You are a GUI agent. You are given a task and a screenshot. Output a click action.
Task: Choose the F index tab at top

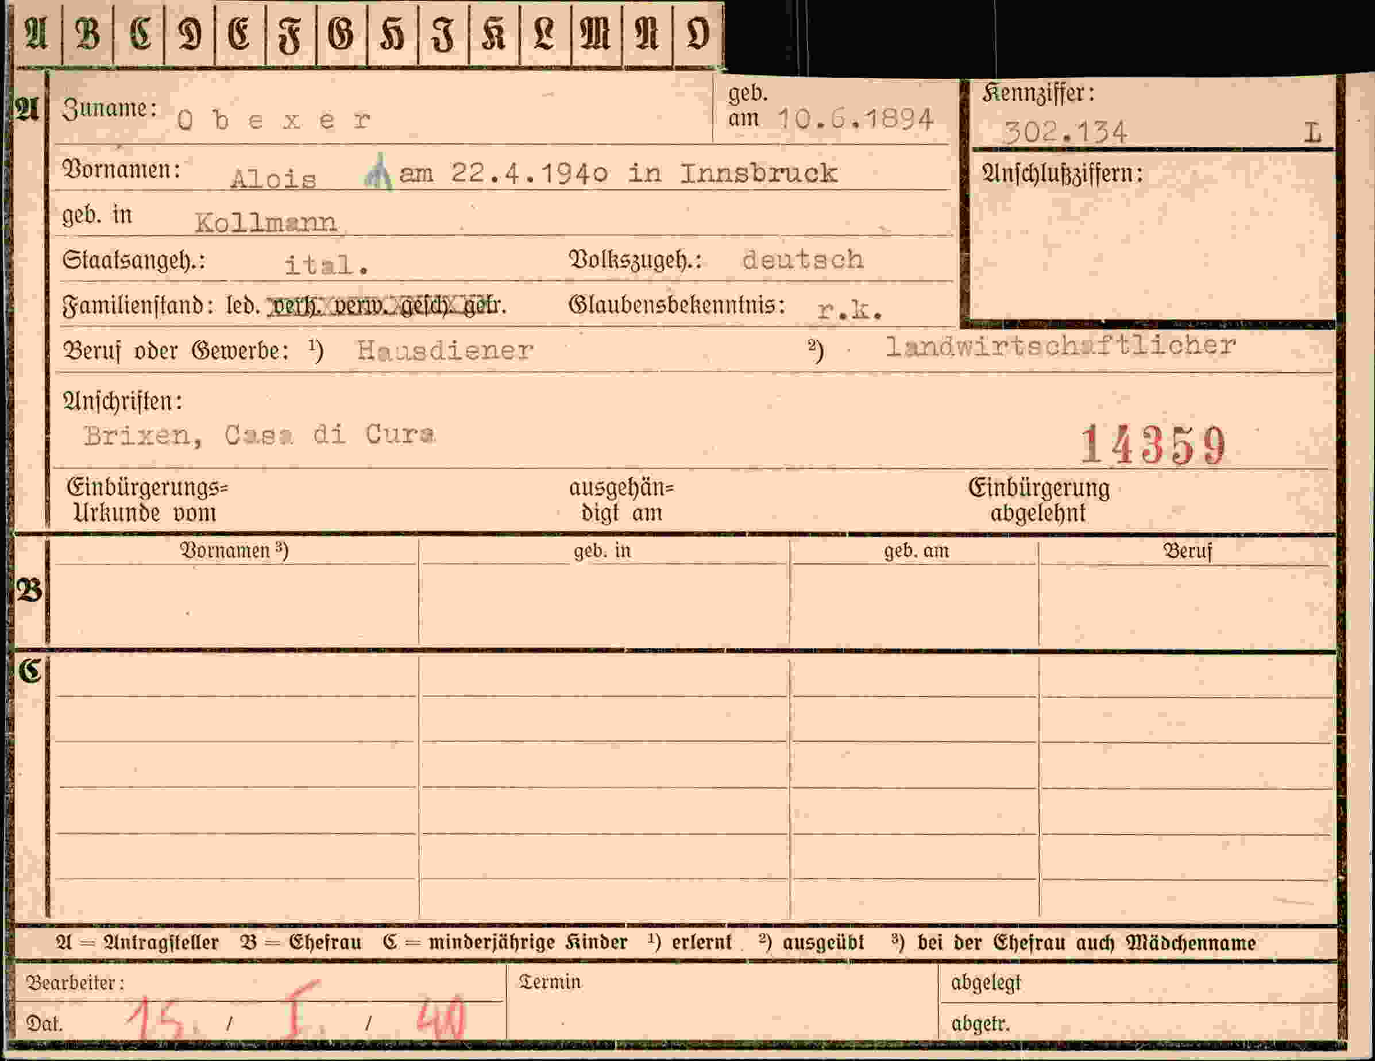(290, 33)
